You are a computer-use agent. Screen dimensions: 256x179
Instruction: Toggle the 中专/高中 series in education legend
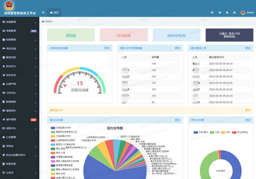[x=201, y=132]
